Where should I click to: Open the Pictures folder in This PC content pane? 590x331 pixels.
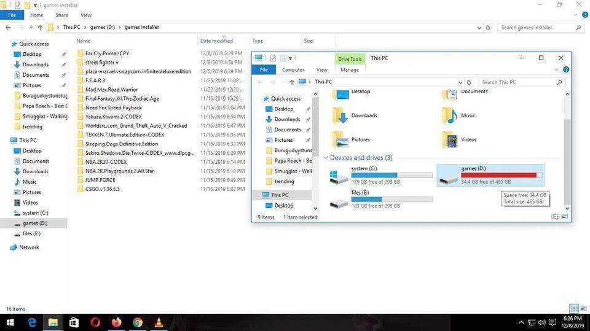pyautogui.click(x=351, y=139)
